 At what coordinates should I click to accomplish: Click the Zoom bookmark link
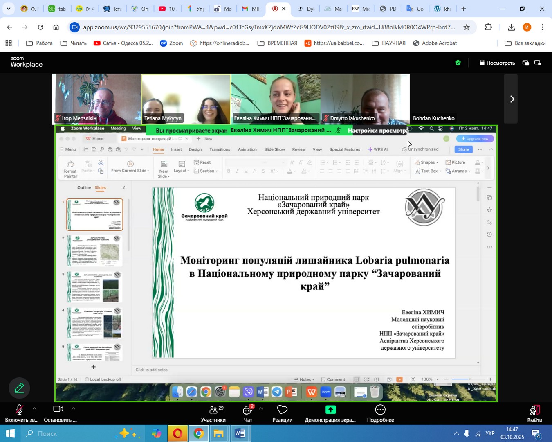click(171, 43)
